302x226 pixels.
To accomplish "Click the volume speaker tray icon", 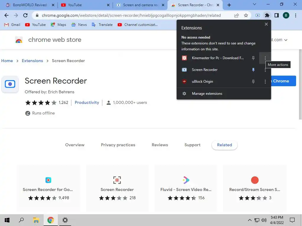I will 264,220.
